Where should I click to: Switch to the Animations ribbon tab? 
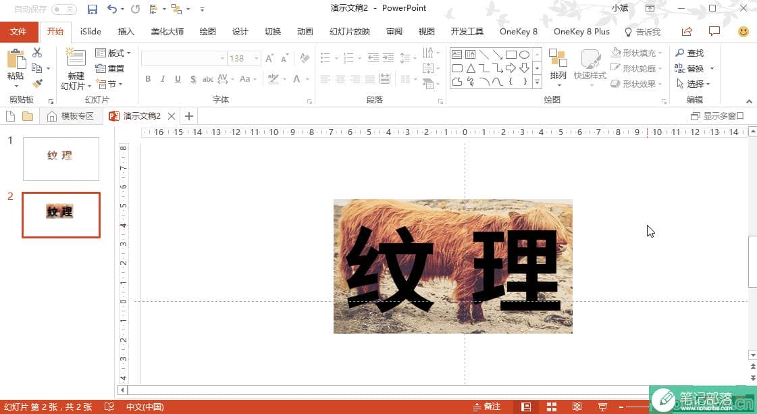click(x=305, y=31)
